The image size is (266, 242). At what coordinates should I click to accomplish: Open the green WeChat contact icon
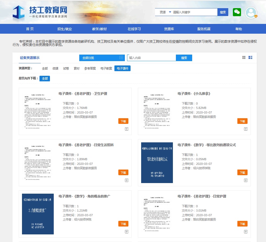[x=236, y=12]
